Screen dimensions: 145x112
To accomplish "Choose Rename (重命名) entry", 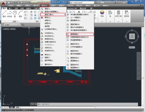I will click(x=53, y=64).
